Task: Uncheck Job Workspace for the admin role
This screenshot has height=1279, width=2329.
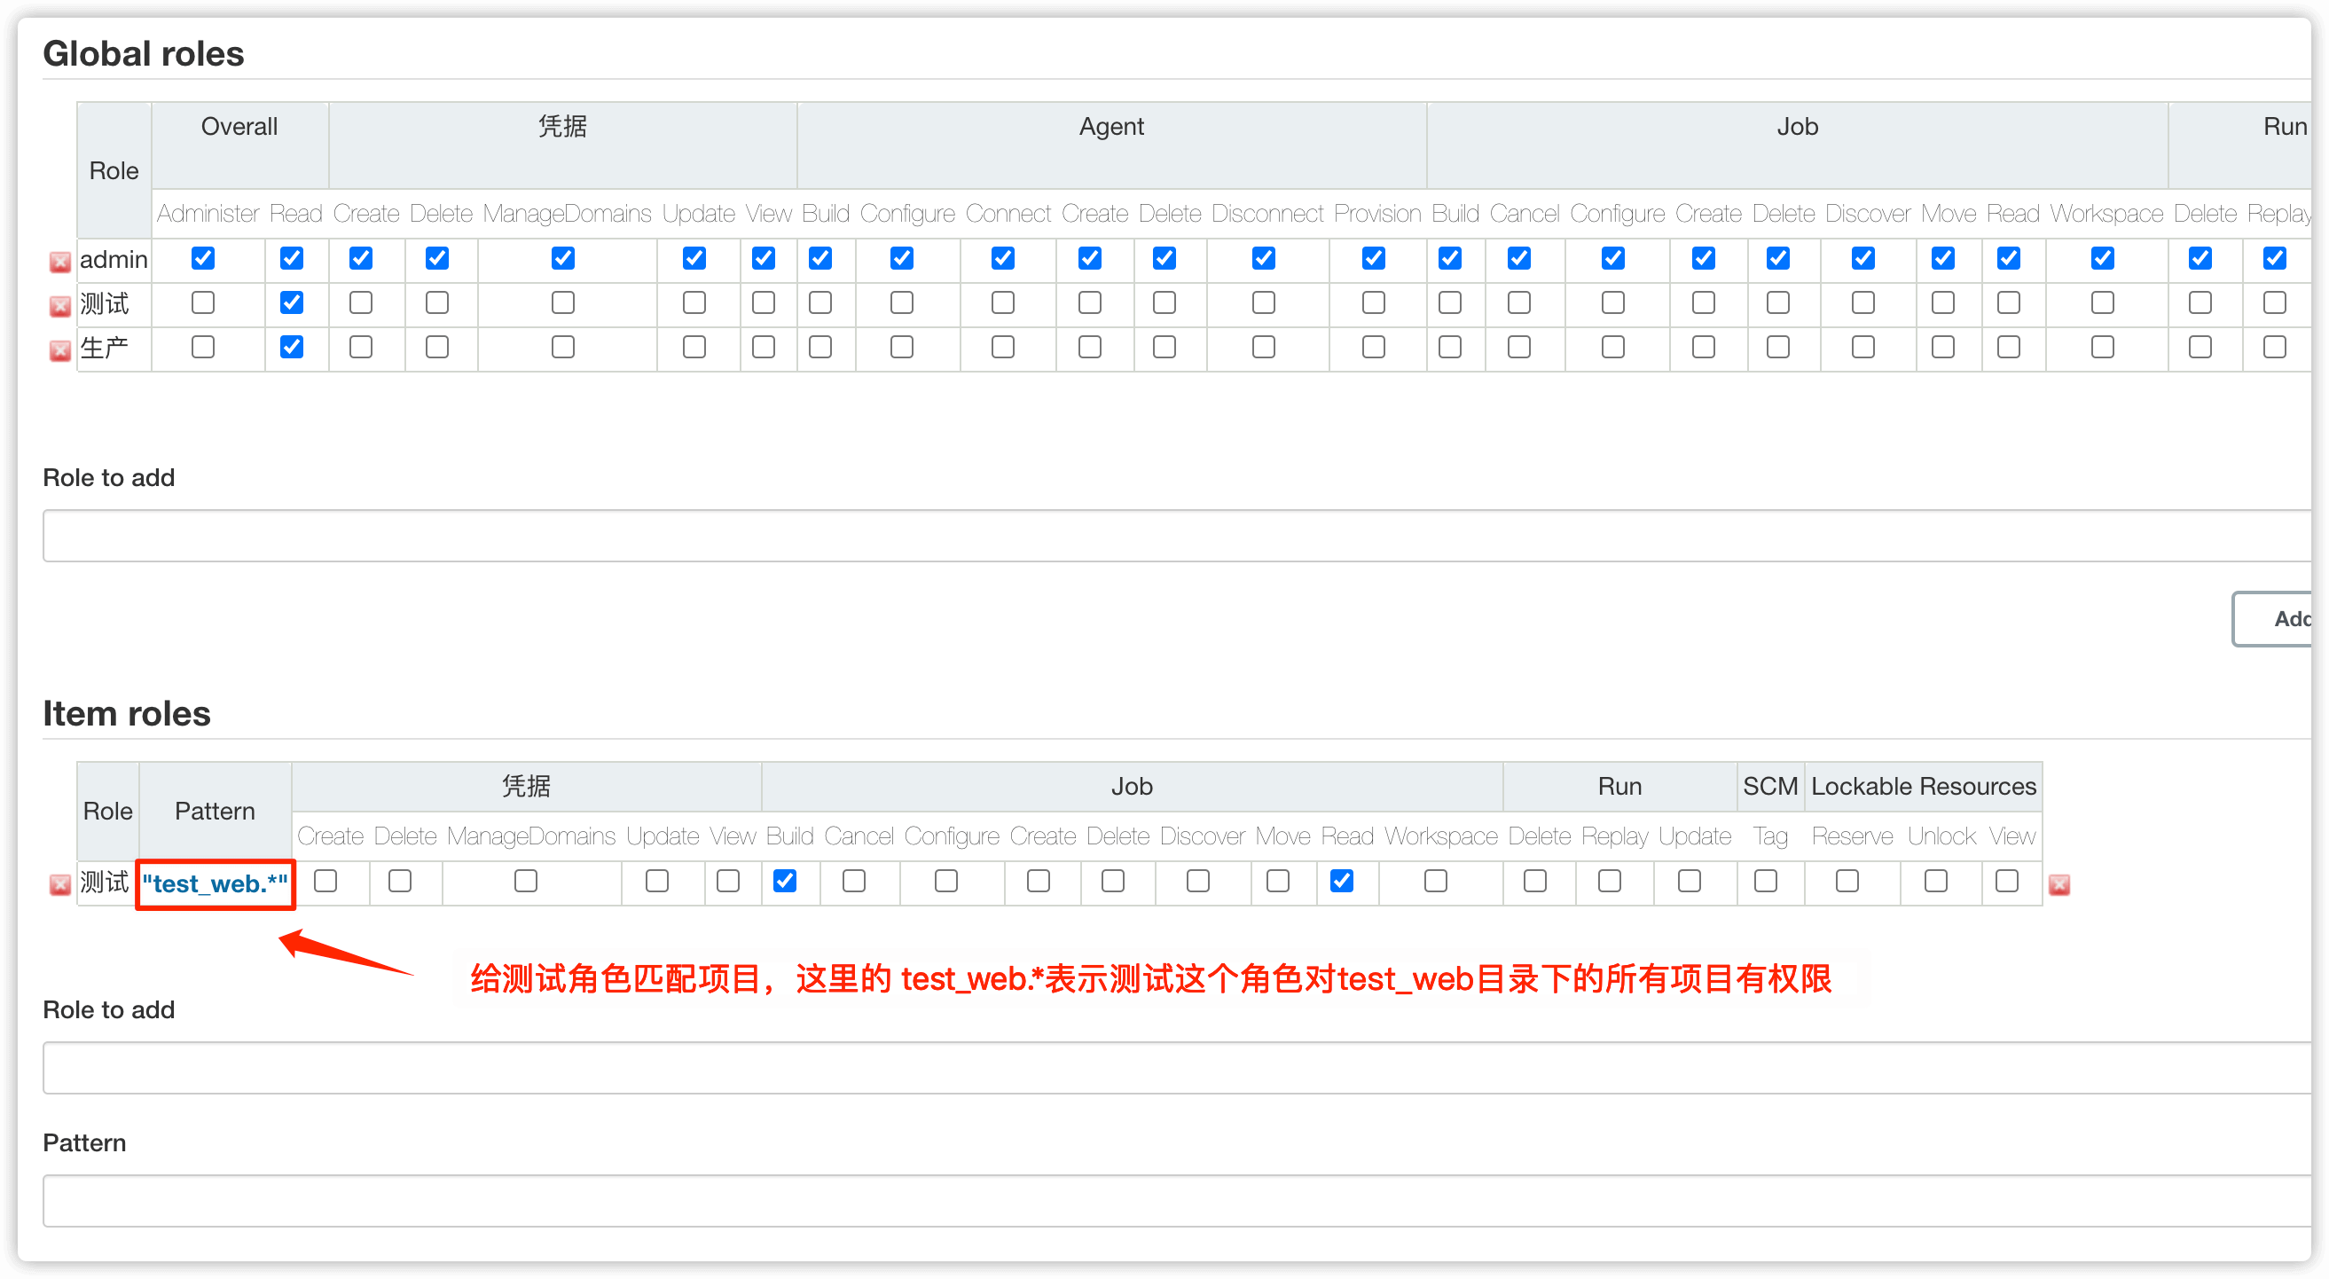Action: (2103, 258)
